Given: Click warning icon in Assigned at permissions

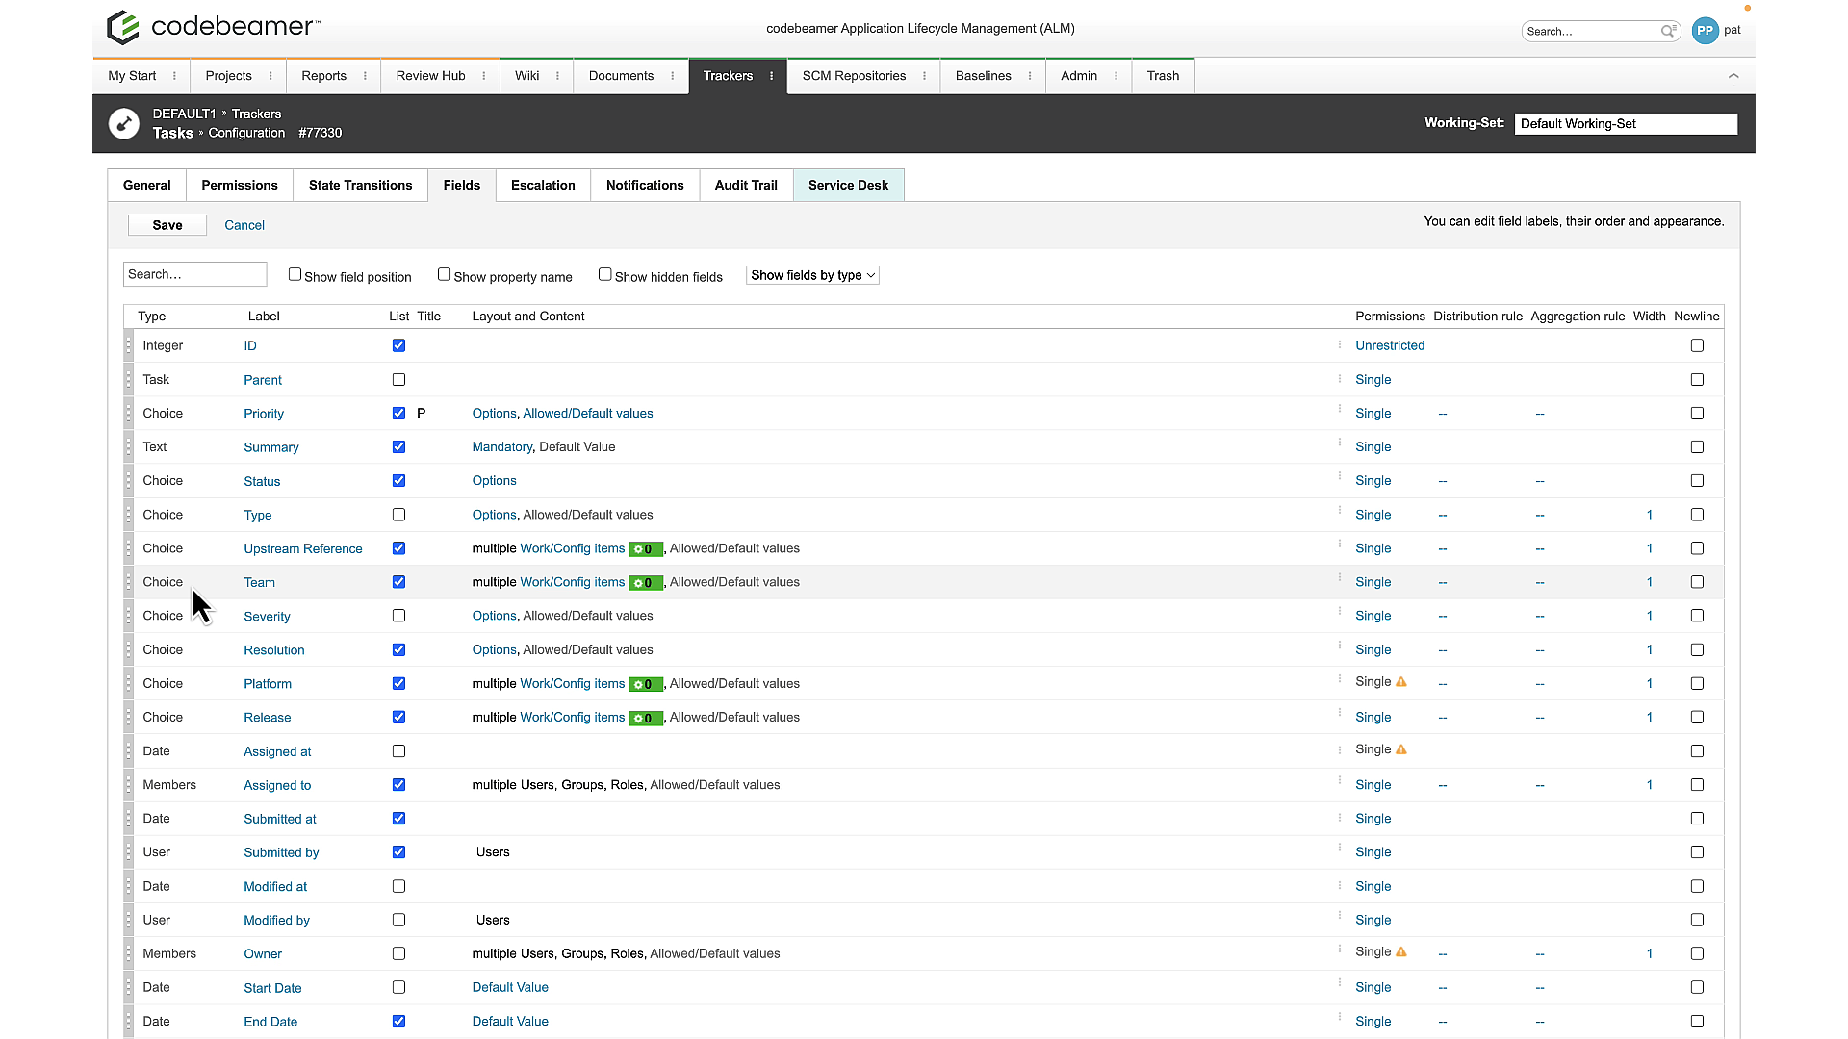Looking at the screenshot, I should click(x=1401, y=749).
